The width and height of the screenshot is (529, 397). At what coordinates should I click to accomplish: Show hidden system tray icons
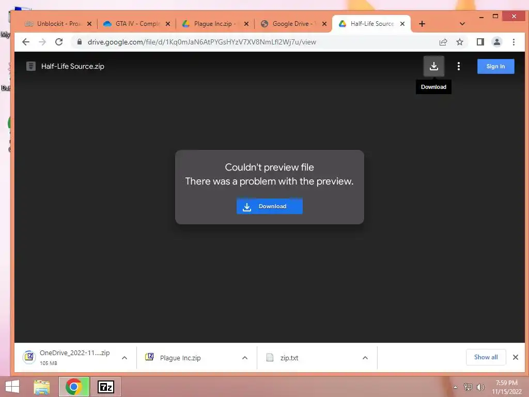coord(456,387)
